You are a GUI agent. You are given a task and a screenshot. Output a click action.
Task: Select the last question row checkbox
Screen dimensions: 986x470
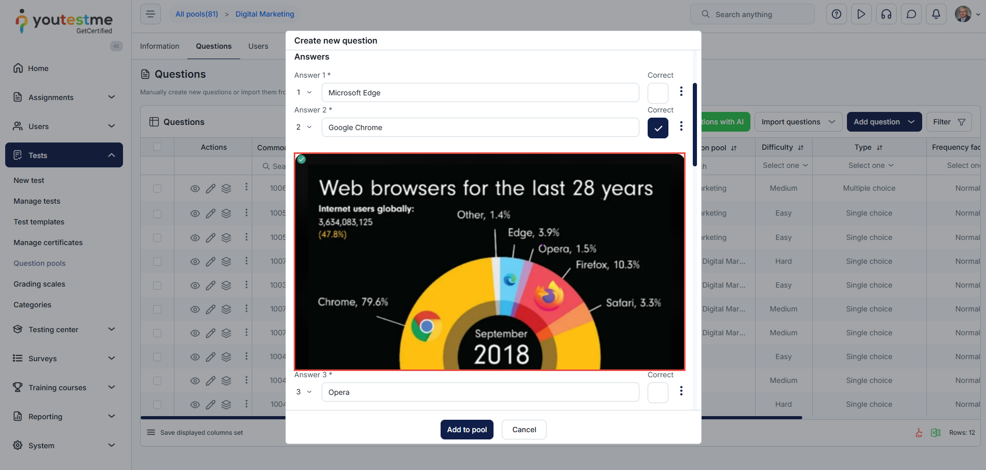pyautogui.click(x=157, y=405)
